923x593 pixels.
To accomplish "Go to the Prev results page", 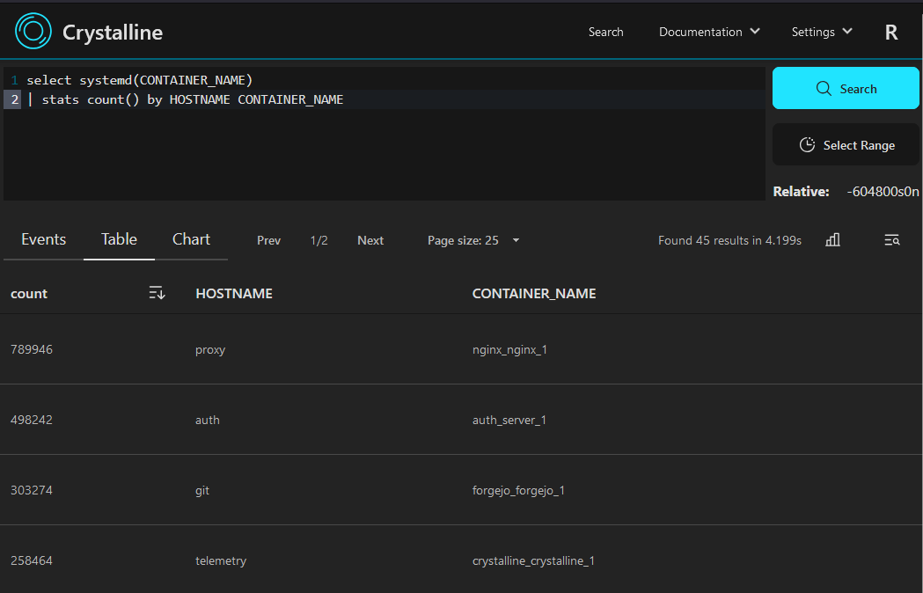I will pyautogui.click(x=268, y=240).
